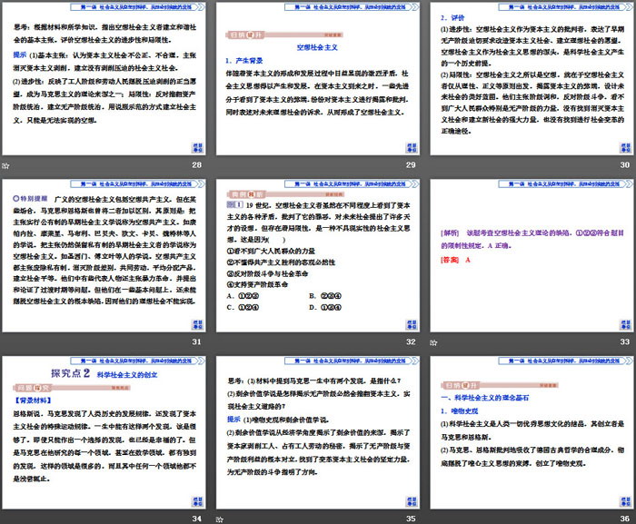Click the blue corner button on slide 28

tap(197, 147)
